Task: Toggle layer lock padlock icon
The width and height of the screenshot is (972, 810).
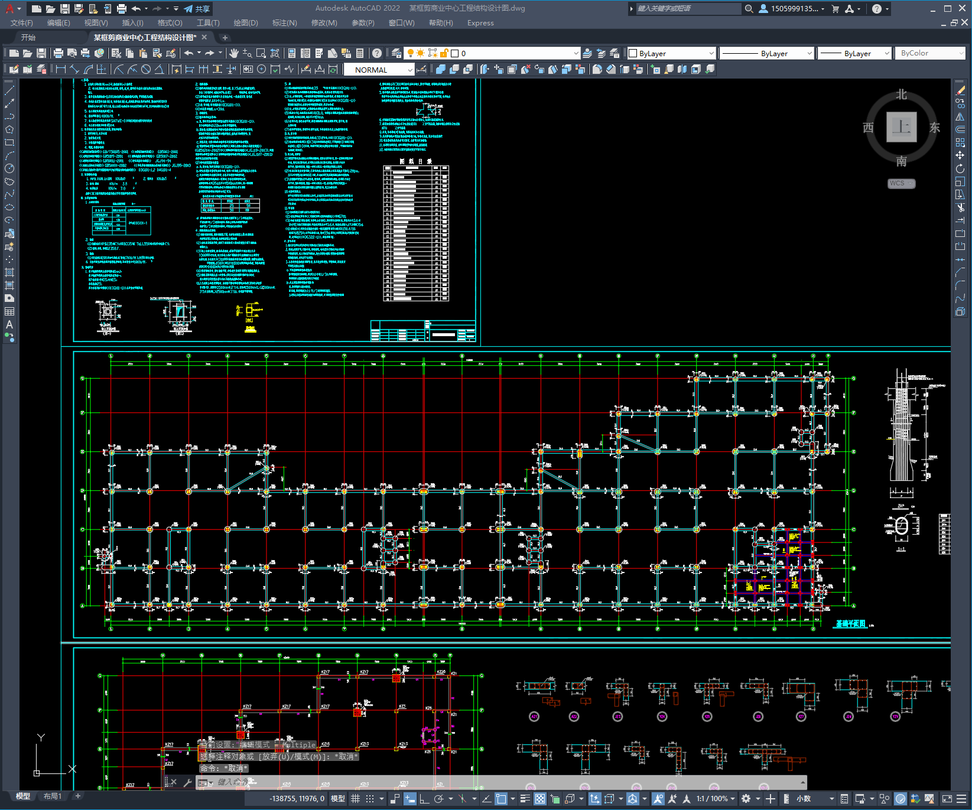Action: click(444, 53)
